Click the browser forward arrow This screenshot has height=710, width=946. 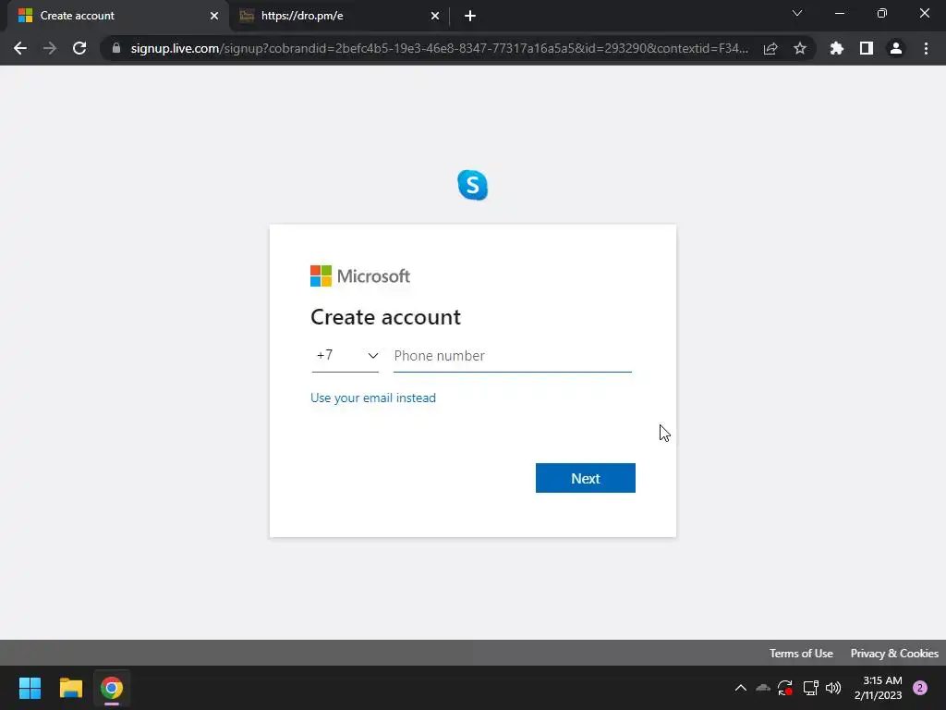(50, 48)
